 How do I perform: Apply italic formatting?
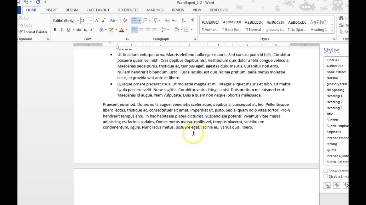point(61,30)
